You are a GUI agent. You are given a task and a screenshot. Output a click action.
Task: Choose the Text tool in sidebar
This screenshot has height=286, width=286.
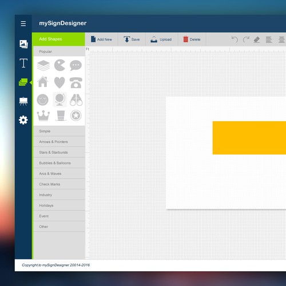point(23,63)
